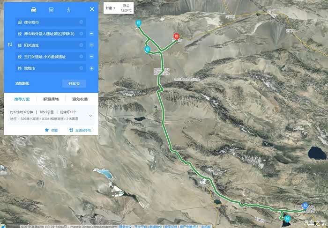Click the 开车去 button

[x=74, y=84]
